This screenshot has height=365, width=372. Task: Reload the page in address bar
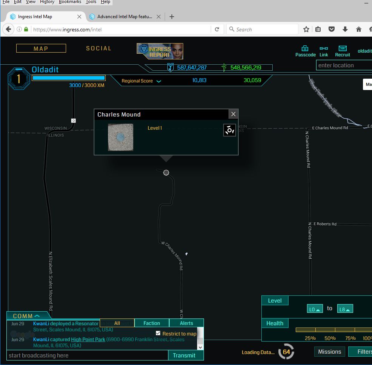(217, 30)
